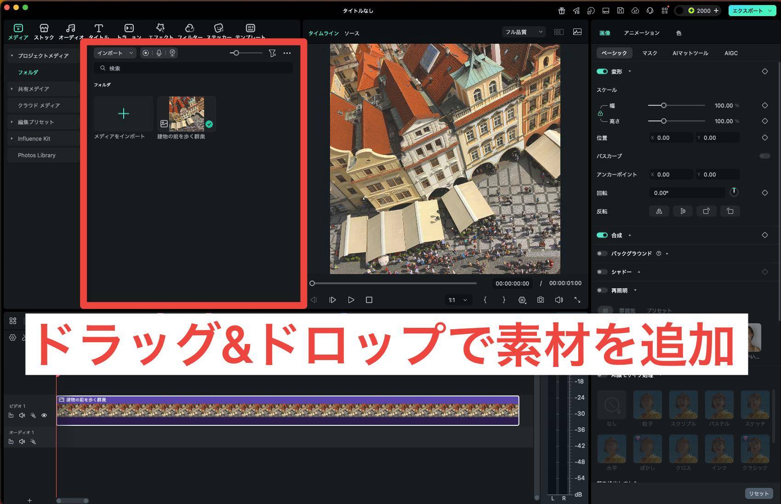Select the AIマットツール sub-tab
Viewport: 781px width, 504px height.
[x=690, y=53]
